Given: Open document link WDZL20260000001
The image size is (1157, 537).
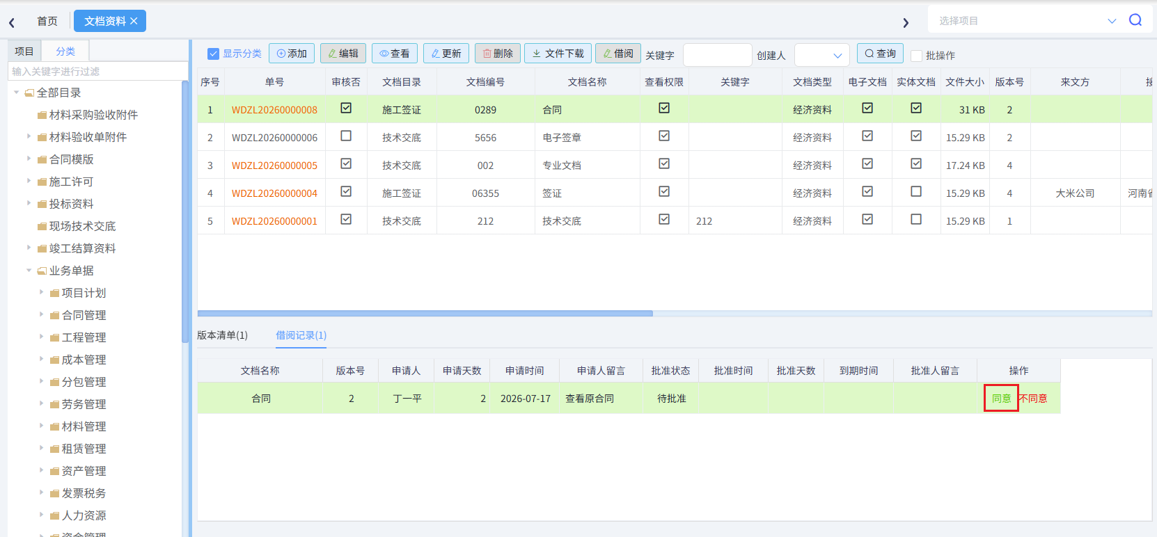Looking at the screenshot, I should (274, 221).
